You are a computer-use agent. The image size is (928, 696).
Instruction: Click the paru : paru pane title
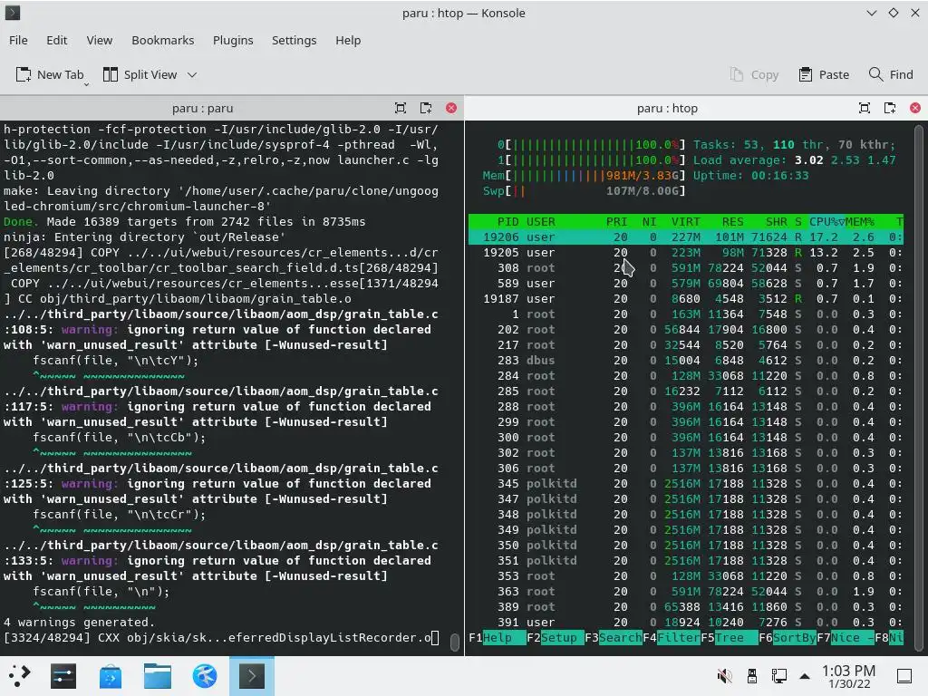click(x=202, y=109)
